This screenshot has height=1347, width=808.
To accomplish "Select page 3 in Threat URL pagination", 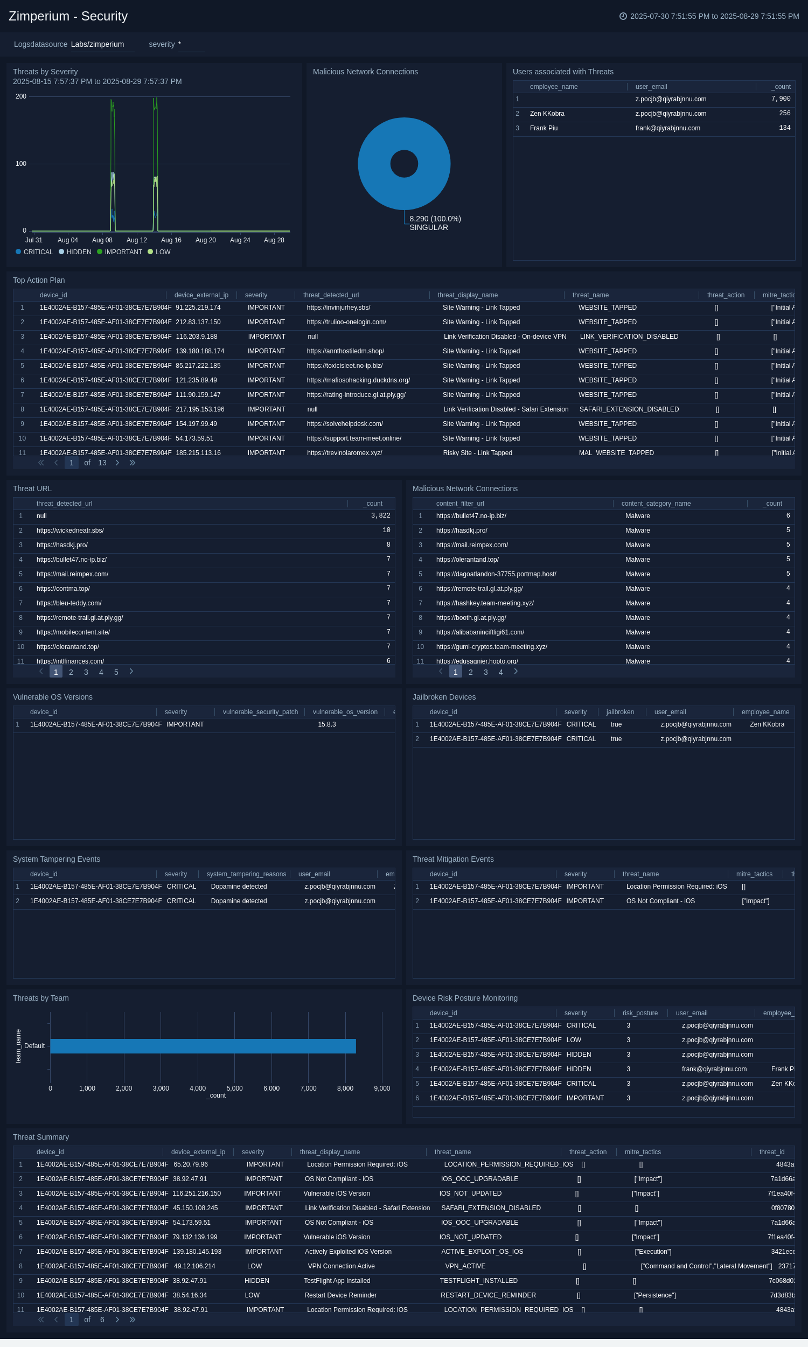I will (x=86, y=672).
